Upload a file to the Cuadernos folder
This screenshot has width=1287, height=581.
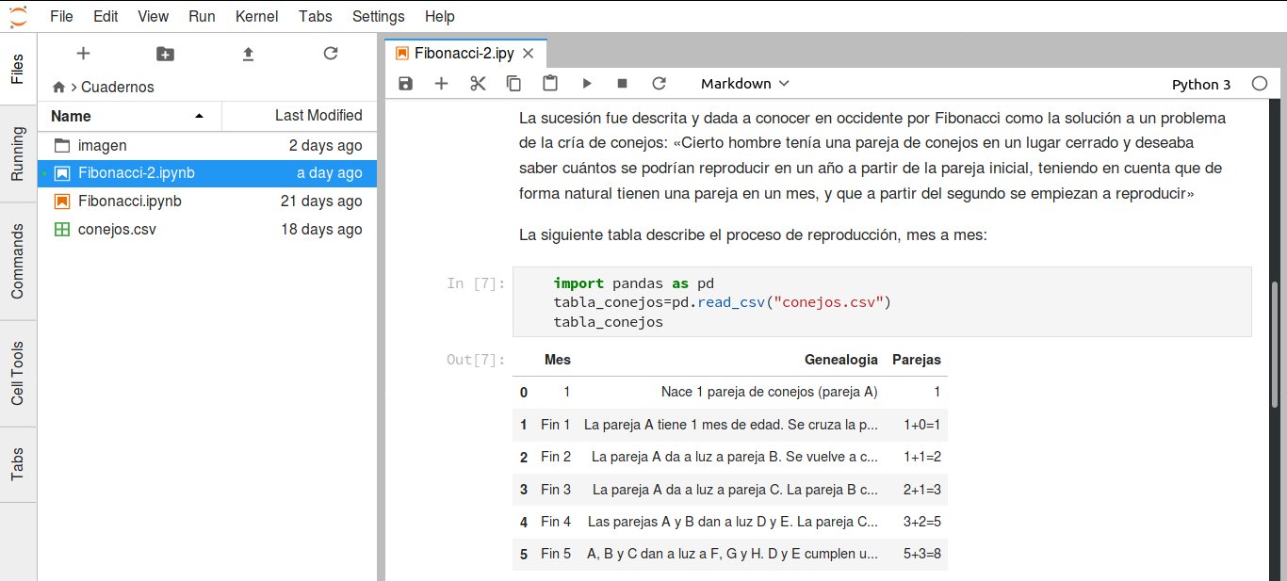tap(248, 54)
